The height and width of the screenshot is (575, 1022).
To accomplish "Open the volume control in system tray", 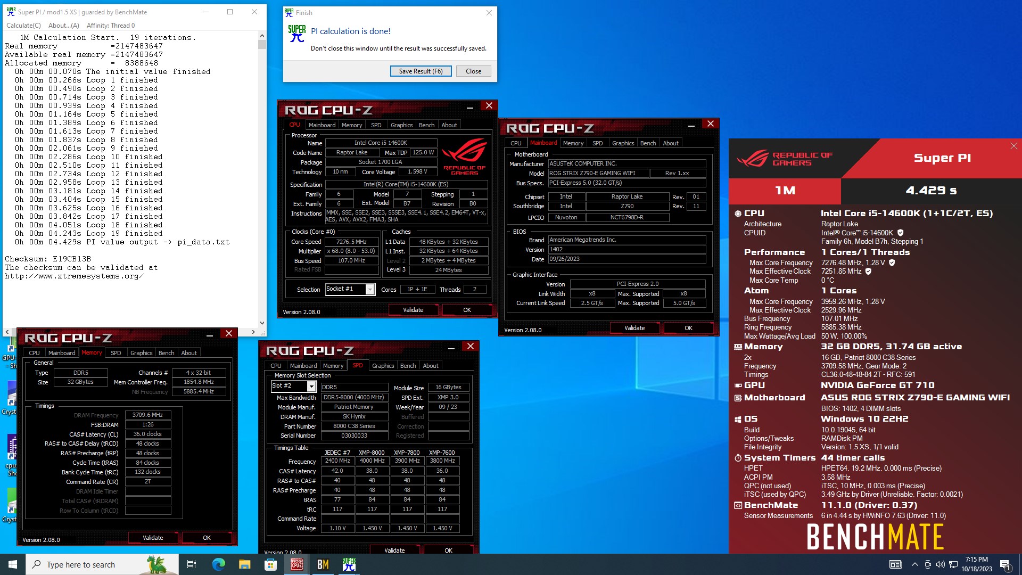I will coord(941,564).
